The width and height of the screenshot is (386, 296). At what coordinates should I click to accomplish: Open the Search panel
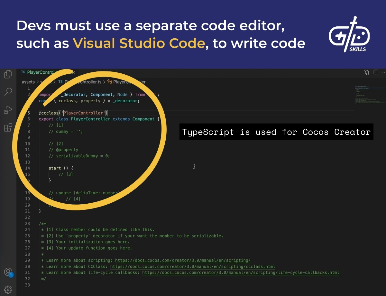click(8, 92)
